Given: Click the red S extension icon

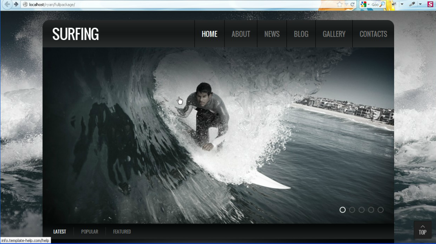Looking at the screenshot, I should click(430, 4).
